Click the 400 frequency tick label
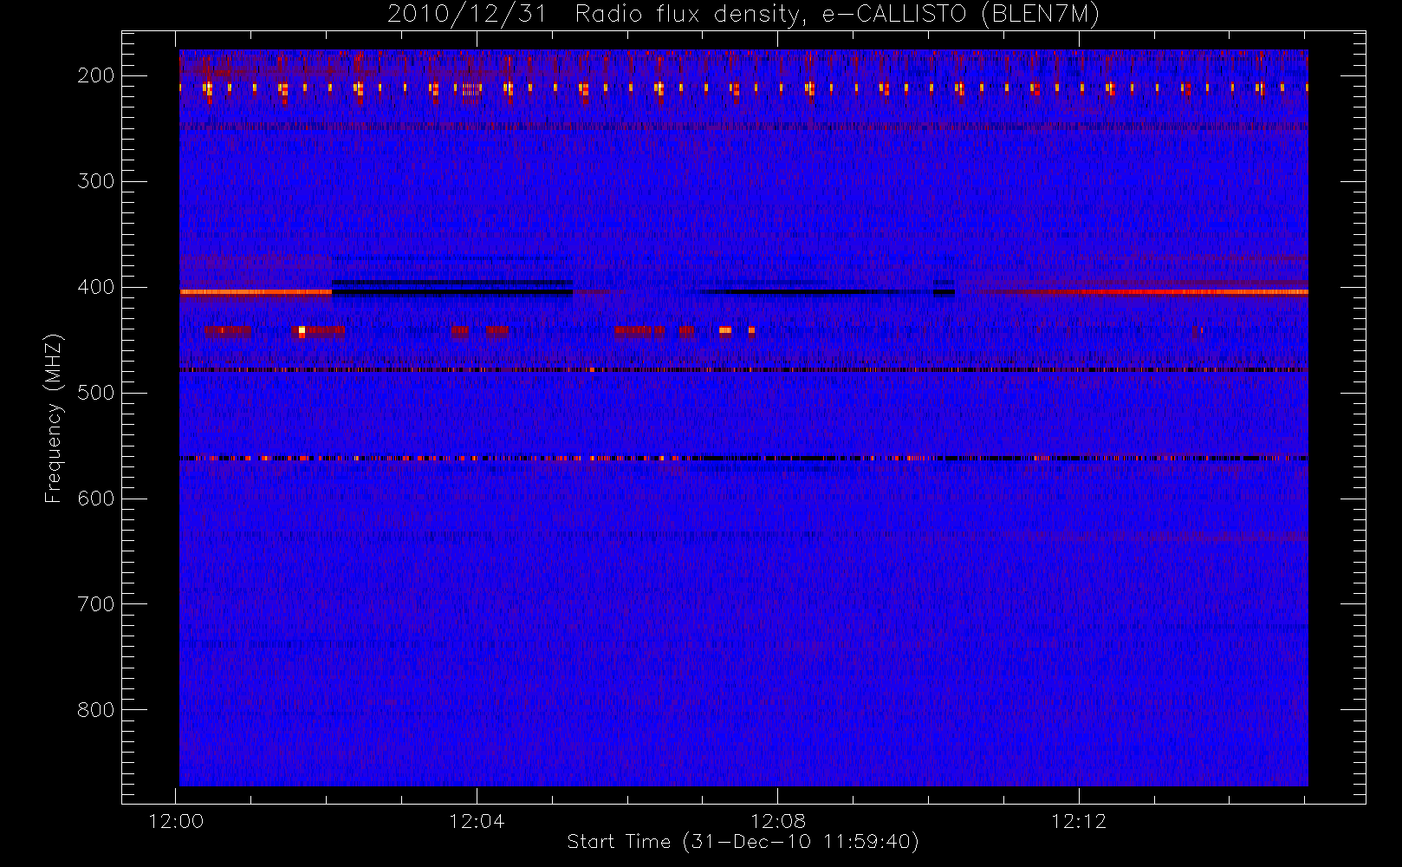 pos(96,287)
